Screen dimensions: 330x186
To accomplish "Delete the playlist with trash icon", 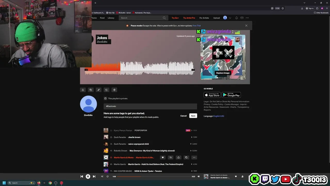I will (x=114, y=90).
